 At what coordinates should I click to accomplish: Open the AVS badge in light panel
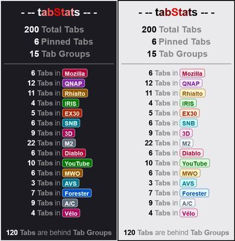188,183
